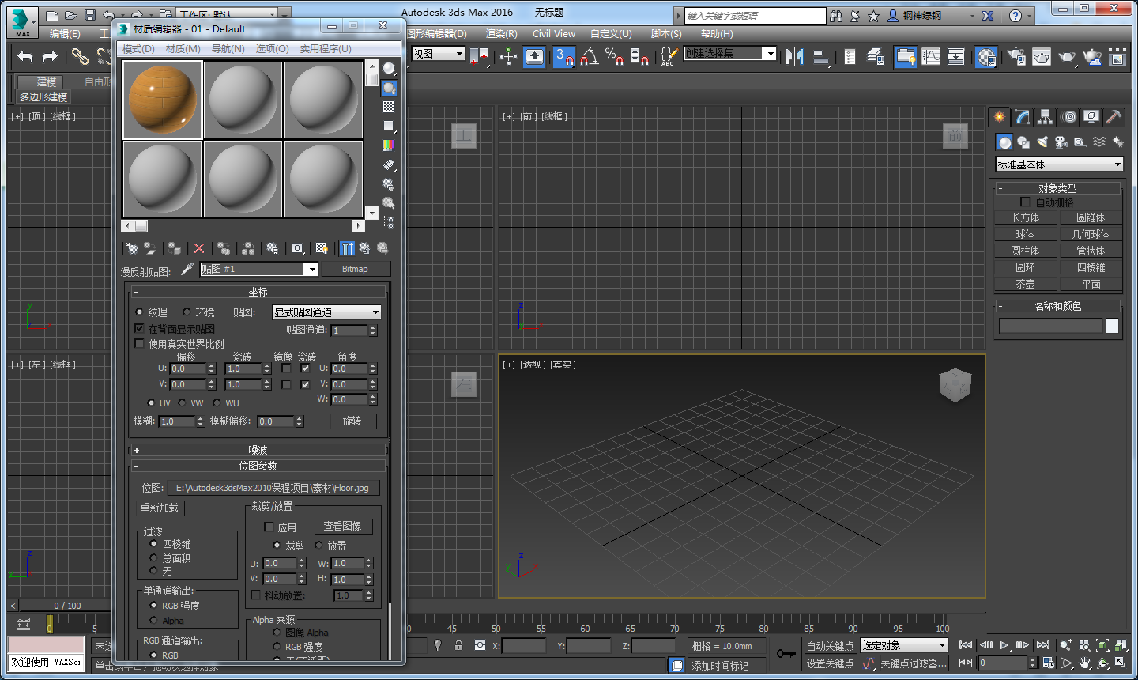Select Cameras category in Create panel

pos(1061,142)
